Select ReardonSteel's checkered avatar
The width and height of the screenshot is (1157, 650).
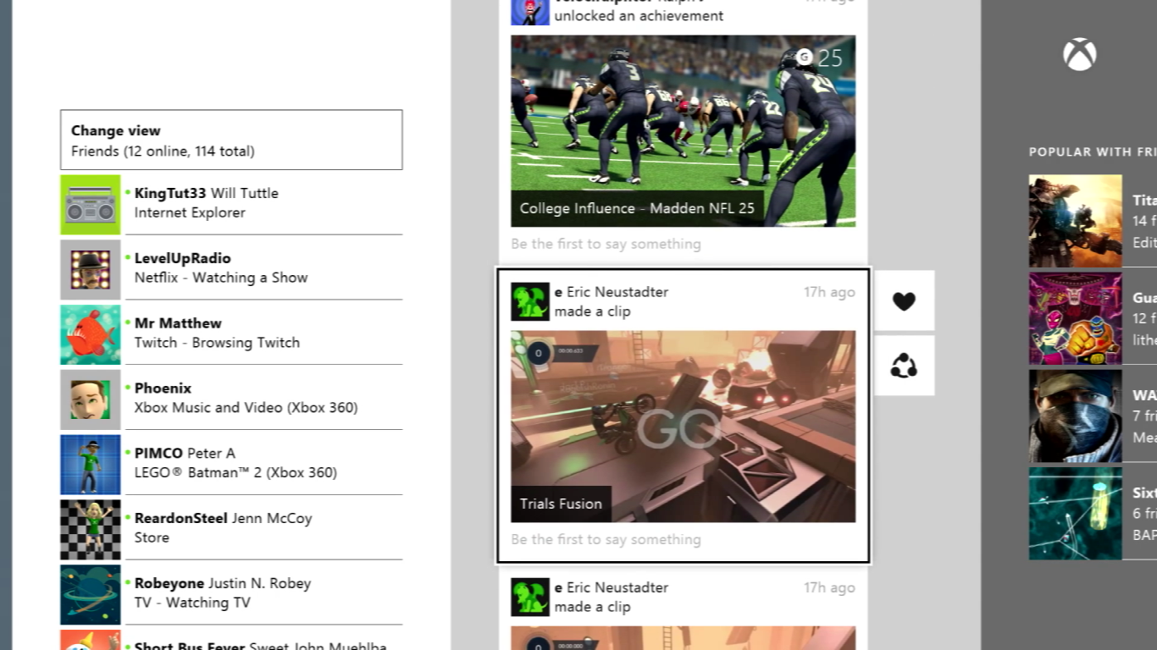click(x=91, y=530)
